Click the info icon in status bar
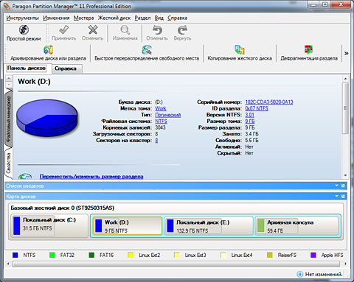This screenshot has width=354, height=282. click(299, 274)
